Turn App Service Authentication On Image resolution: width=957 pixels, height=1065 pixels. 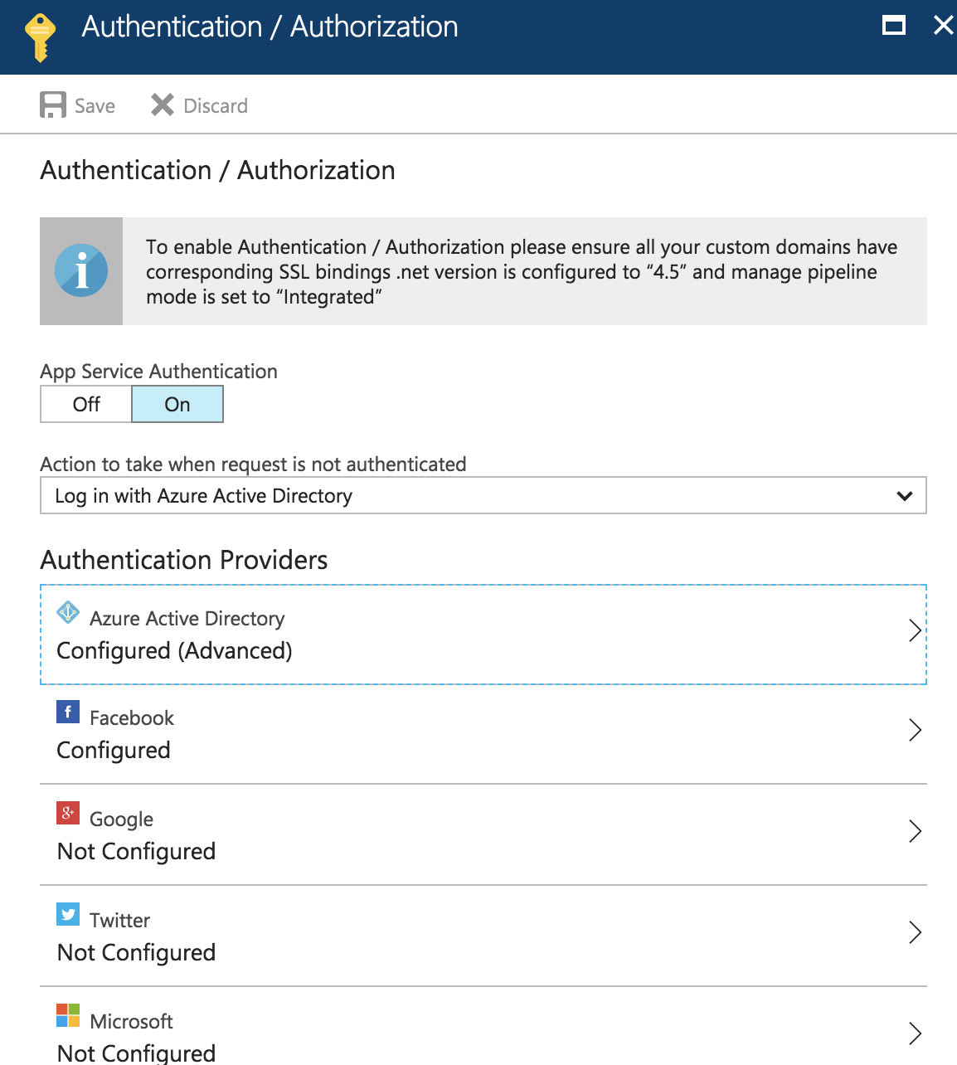pyautogui.click(x=177, y=404)
